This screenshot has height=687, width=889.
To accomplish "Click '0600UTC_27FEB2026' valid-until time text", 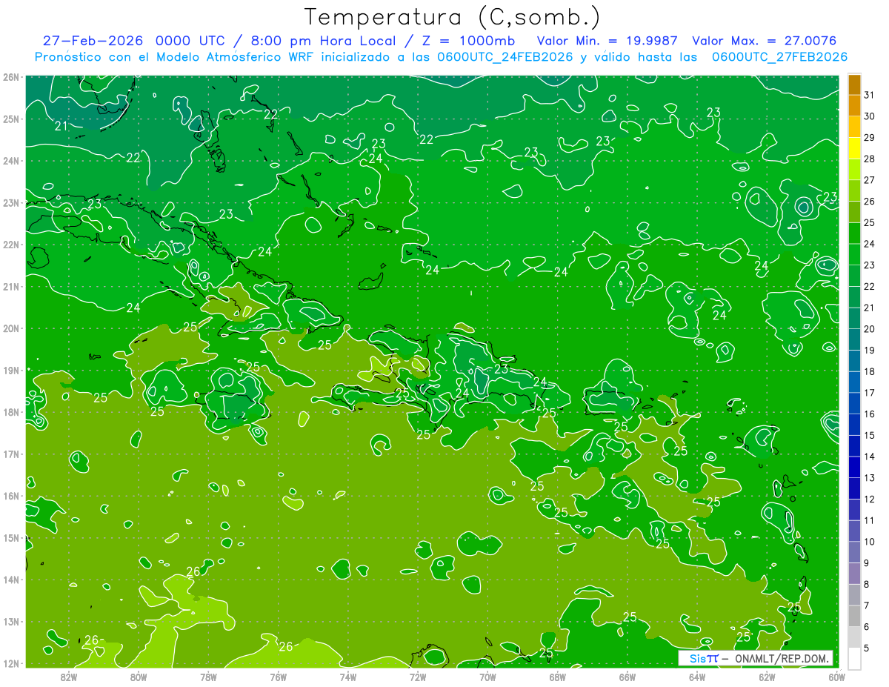I will (x=780, y=57).
